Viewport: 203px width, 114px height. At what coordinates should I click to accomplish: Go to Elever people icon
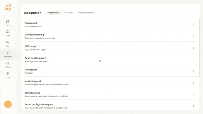click(8, 42)
